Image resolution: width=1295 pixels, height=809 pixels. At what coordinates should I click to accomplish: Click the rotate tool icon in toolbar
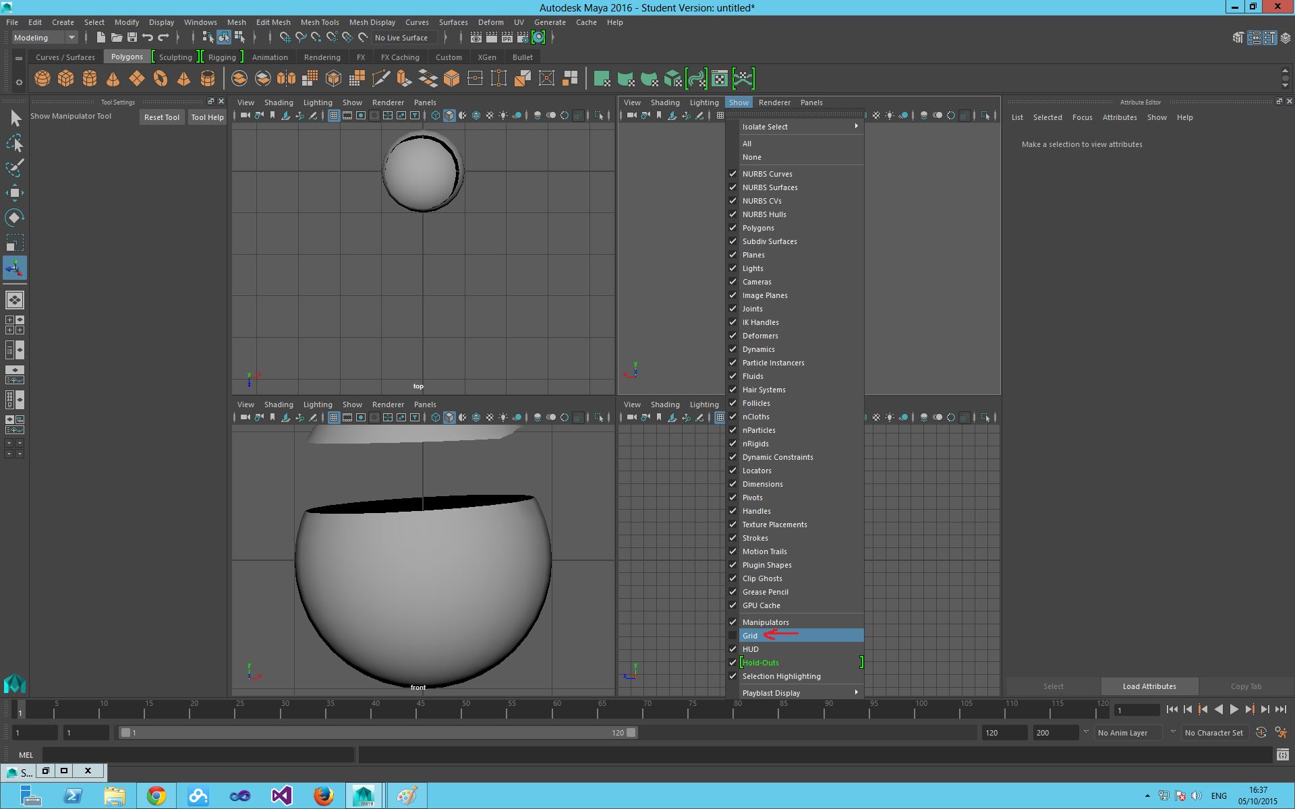pos(14,217)
